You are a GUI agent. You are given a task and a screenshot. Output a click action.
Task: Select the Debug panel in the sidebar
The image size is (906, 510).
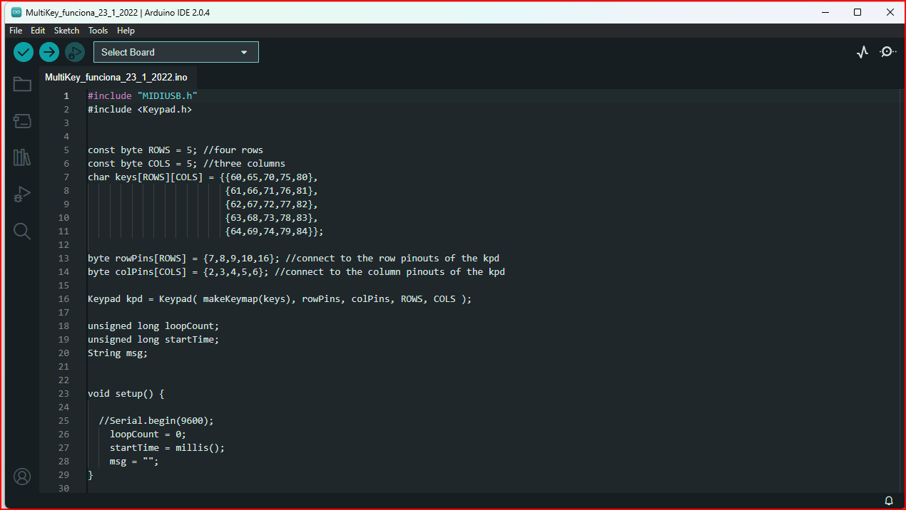[21, 194]
